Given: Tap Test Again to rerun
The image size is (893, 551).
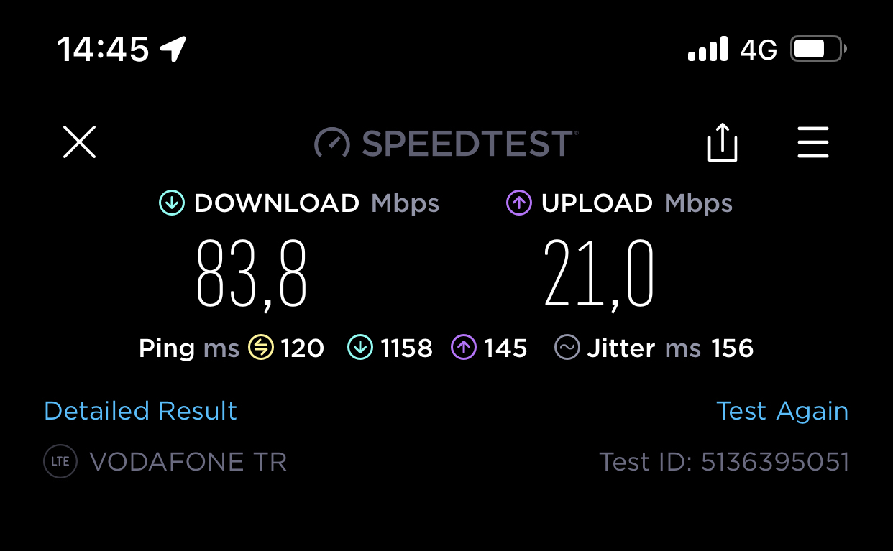Looking at the screenshot, I should tap(782, 411).
